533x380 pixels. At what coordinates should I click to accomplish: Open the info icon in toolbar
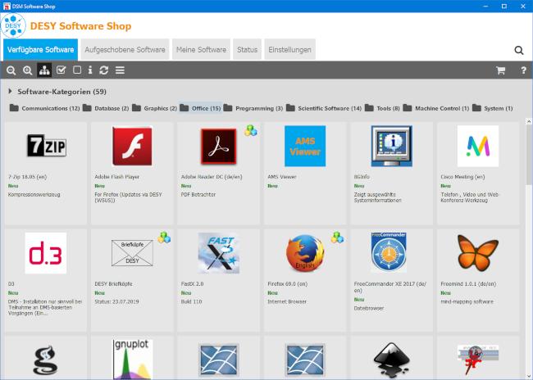(x=90, y=70)
